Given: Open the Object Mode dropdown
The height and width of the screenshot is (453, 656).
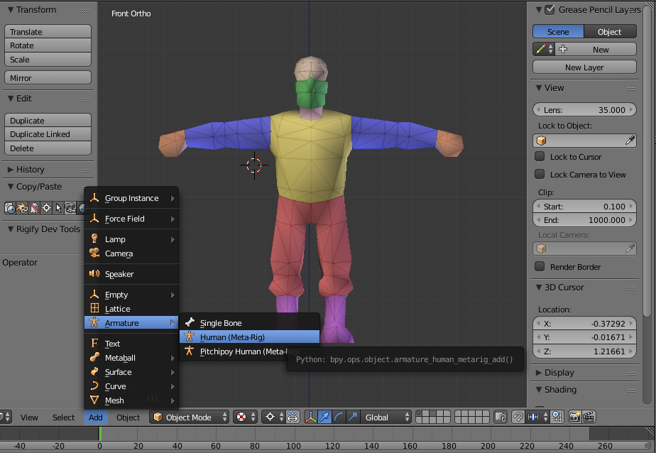Looking at the screenshot, I should point(189,417).
